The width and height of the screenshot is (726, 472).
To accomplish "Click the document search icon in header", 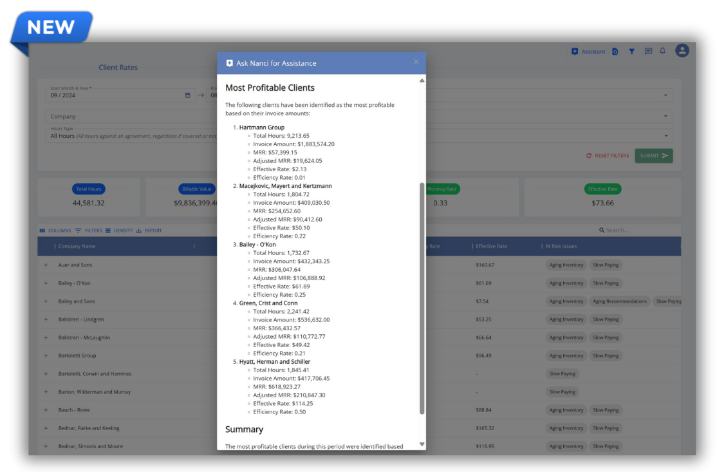I will pyautogui.click(x=615, y=52).
